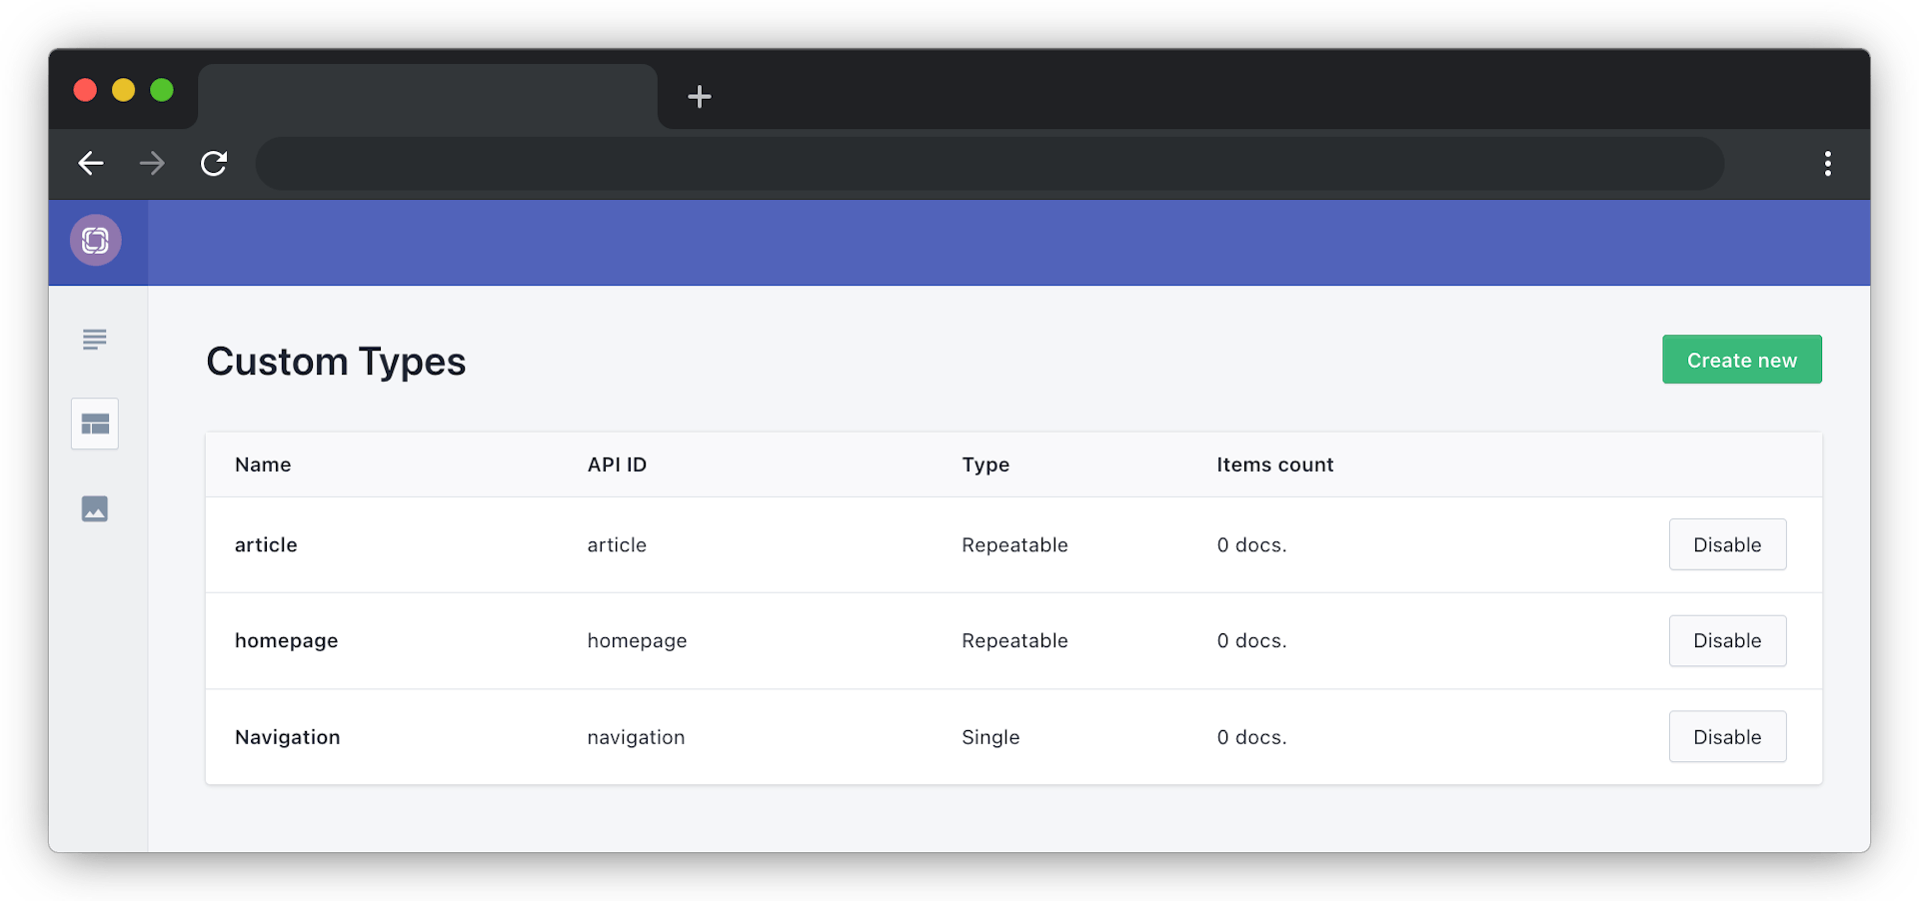Viewport: 1919px width, 901px height.
Task: Disable the article custom type
Action: pos(1726,544)
